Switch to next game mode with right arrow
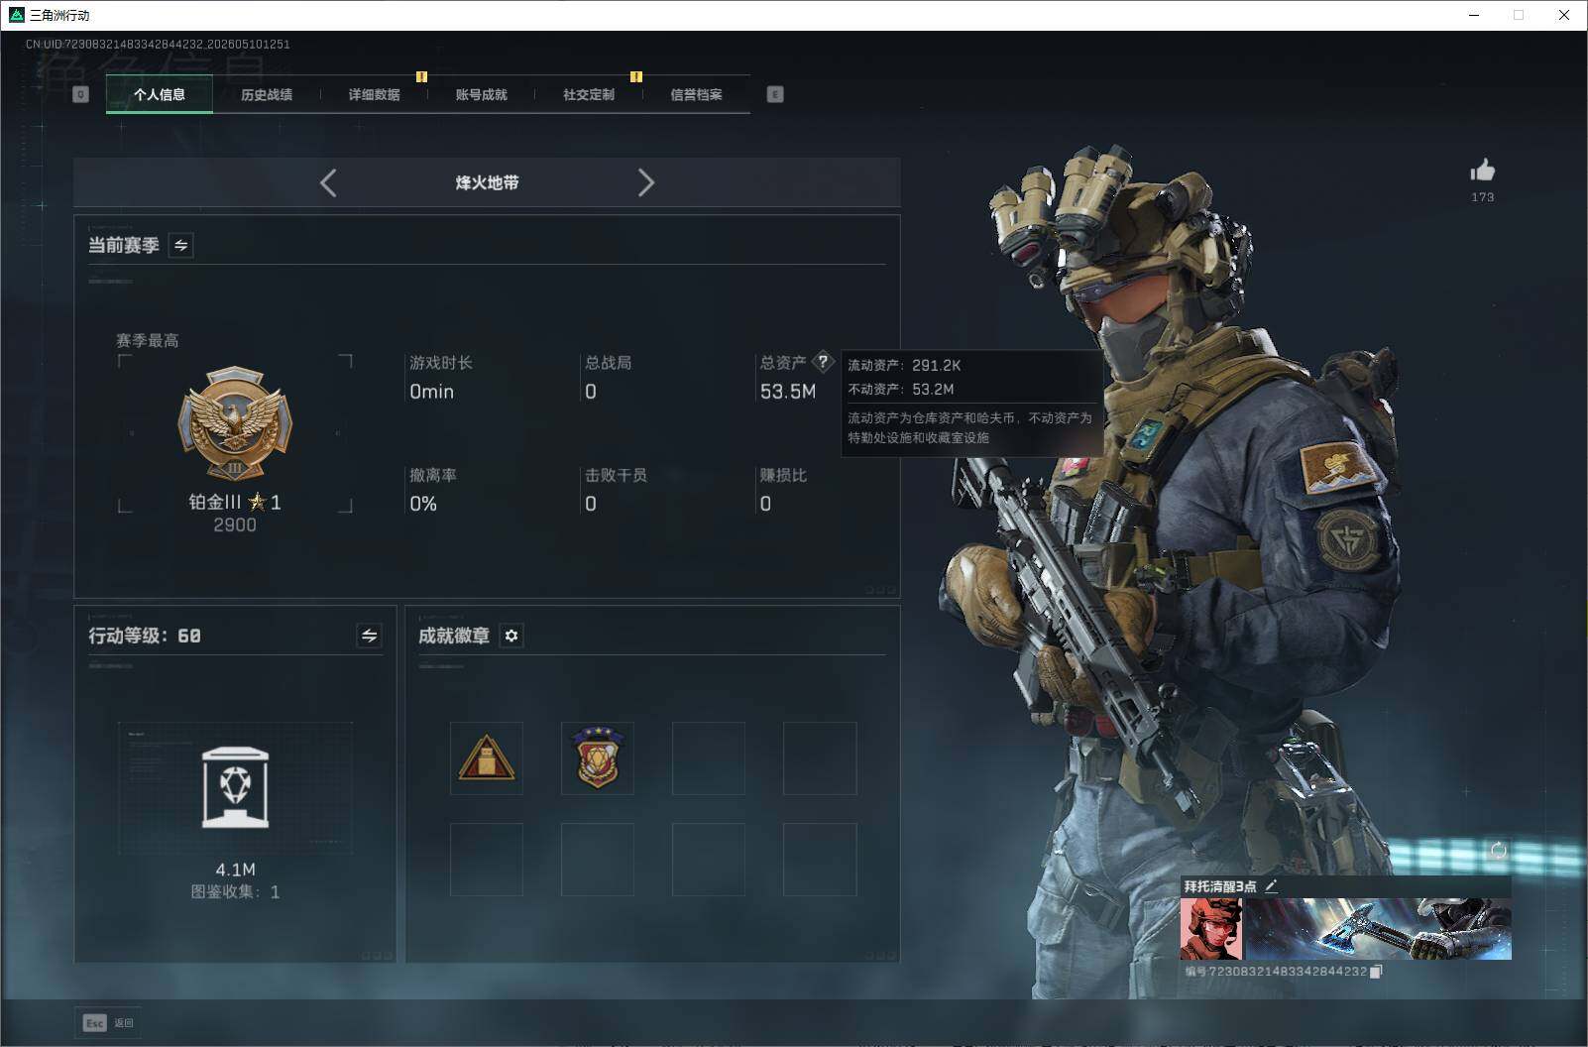 point(646,182)
